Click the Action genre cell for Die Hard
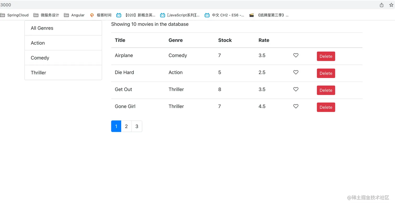395x206 pixels. point(176,72)
